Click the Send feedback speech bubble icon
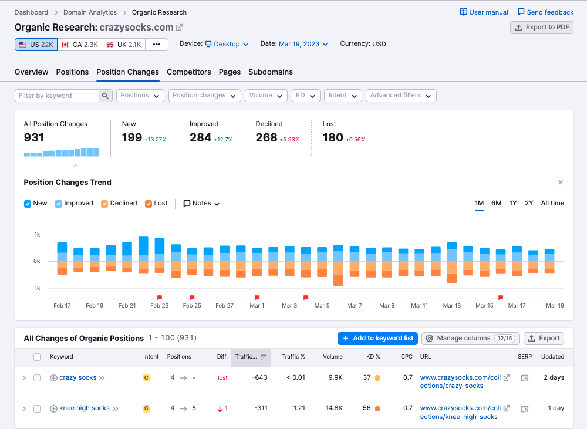The height and width of the screenshot is (429, 587). (521, 12)
